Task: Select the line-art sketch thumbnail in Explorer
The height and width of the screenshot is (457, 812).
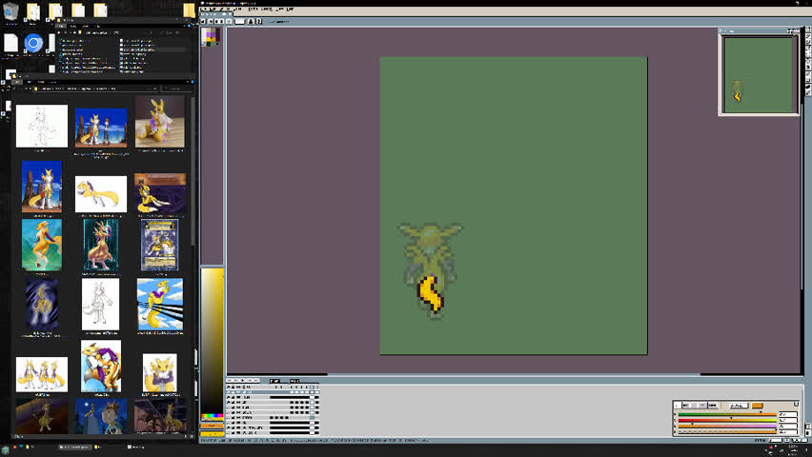Action: tap(42, 126)
